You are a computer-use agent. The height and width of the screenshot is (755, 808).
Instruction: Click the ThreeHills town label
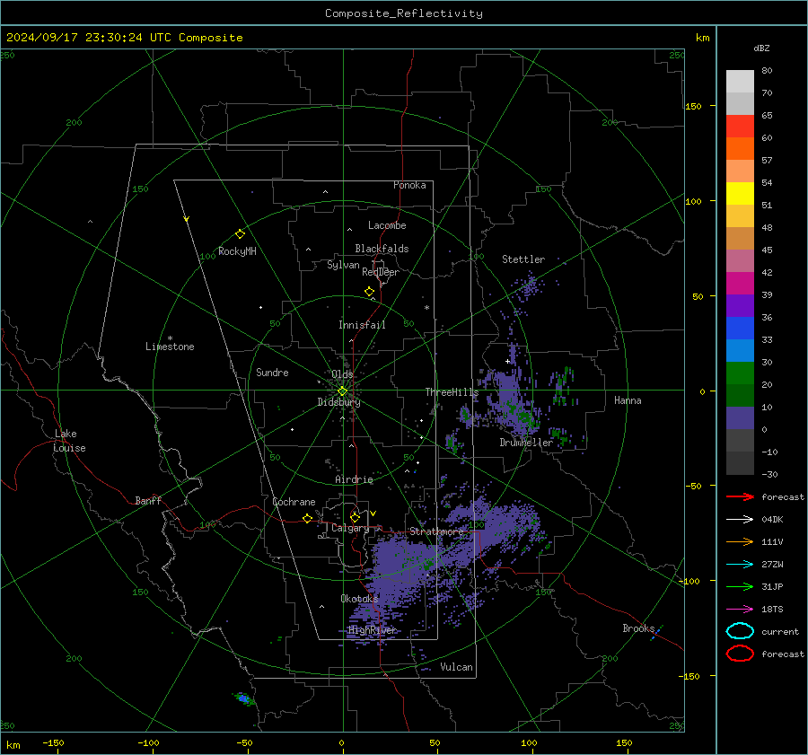(x=452, y=392)
